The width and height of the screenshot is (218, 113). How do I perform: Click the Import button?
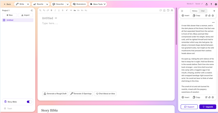click(x=25, y=15)
